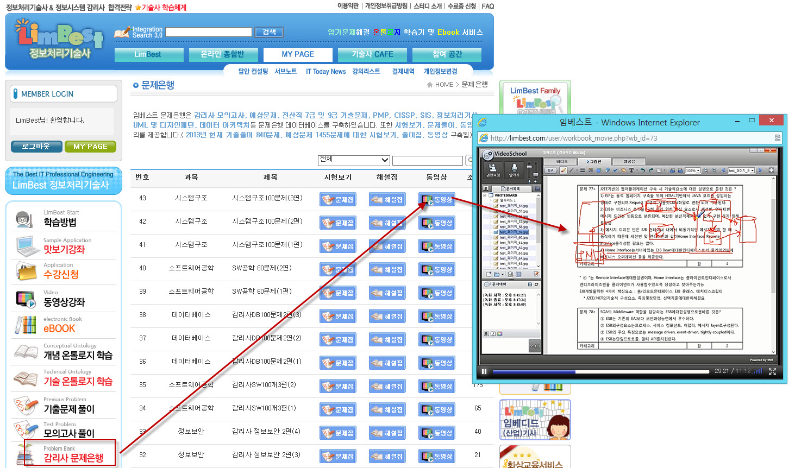Redo the whiteboard stroke
Image resolution: width=795 pixels, height=468 pixels.
(651, 170)
